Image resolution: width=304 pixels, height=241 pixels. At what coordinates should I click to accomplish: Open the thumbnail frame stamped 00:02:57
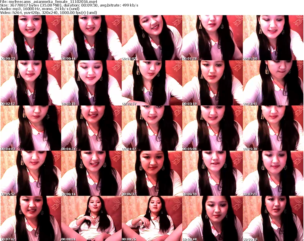[x=152, y=83]
